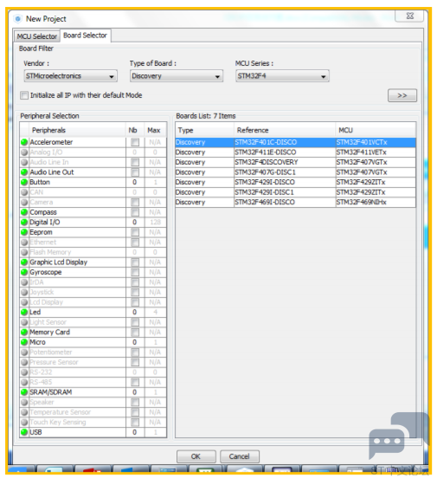Click the green status dot for Accelerometer
437x484 pixels.
pos(24,142)
